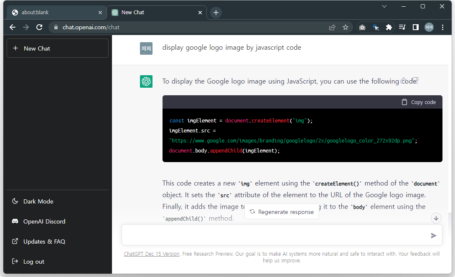Viewport: 455px width, 277px height.
Task: Click the address bar URL
Action: pyautogui.click(x=91, y=27)
